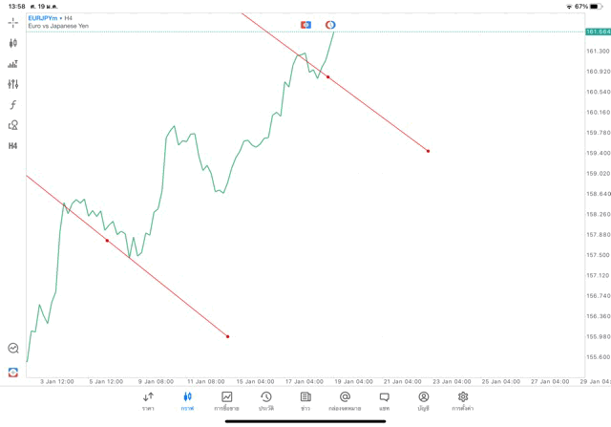Open the กล่องจดหมาย (Mailbox) tab
Image resolution: width=611 pixels, height=427 pixels.
click(x=345, y=400)
